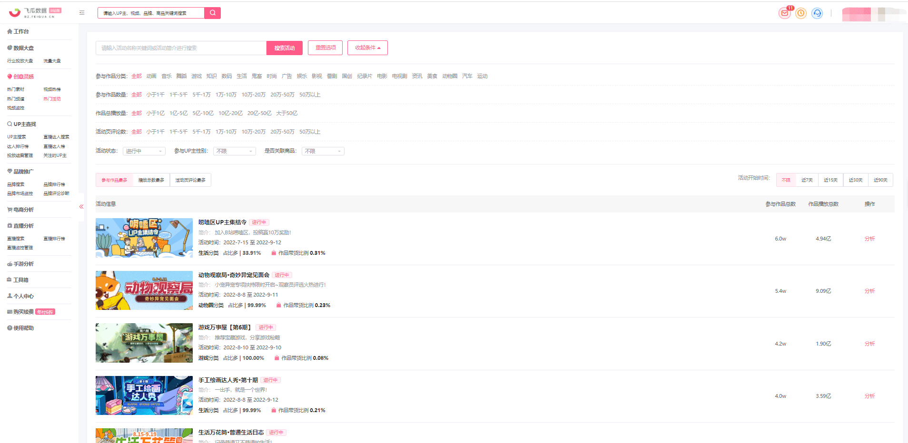Click the 品牌推广 diamond icon
908x443 pixels.
click(x=10, y=171)
